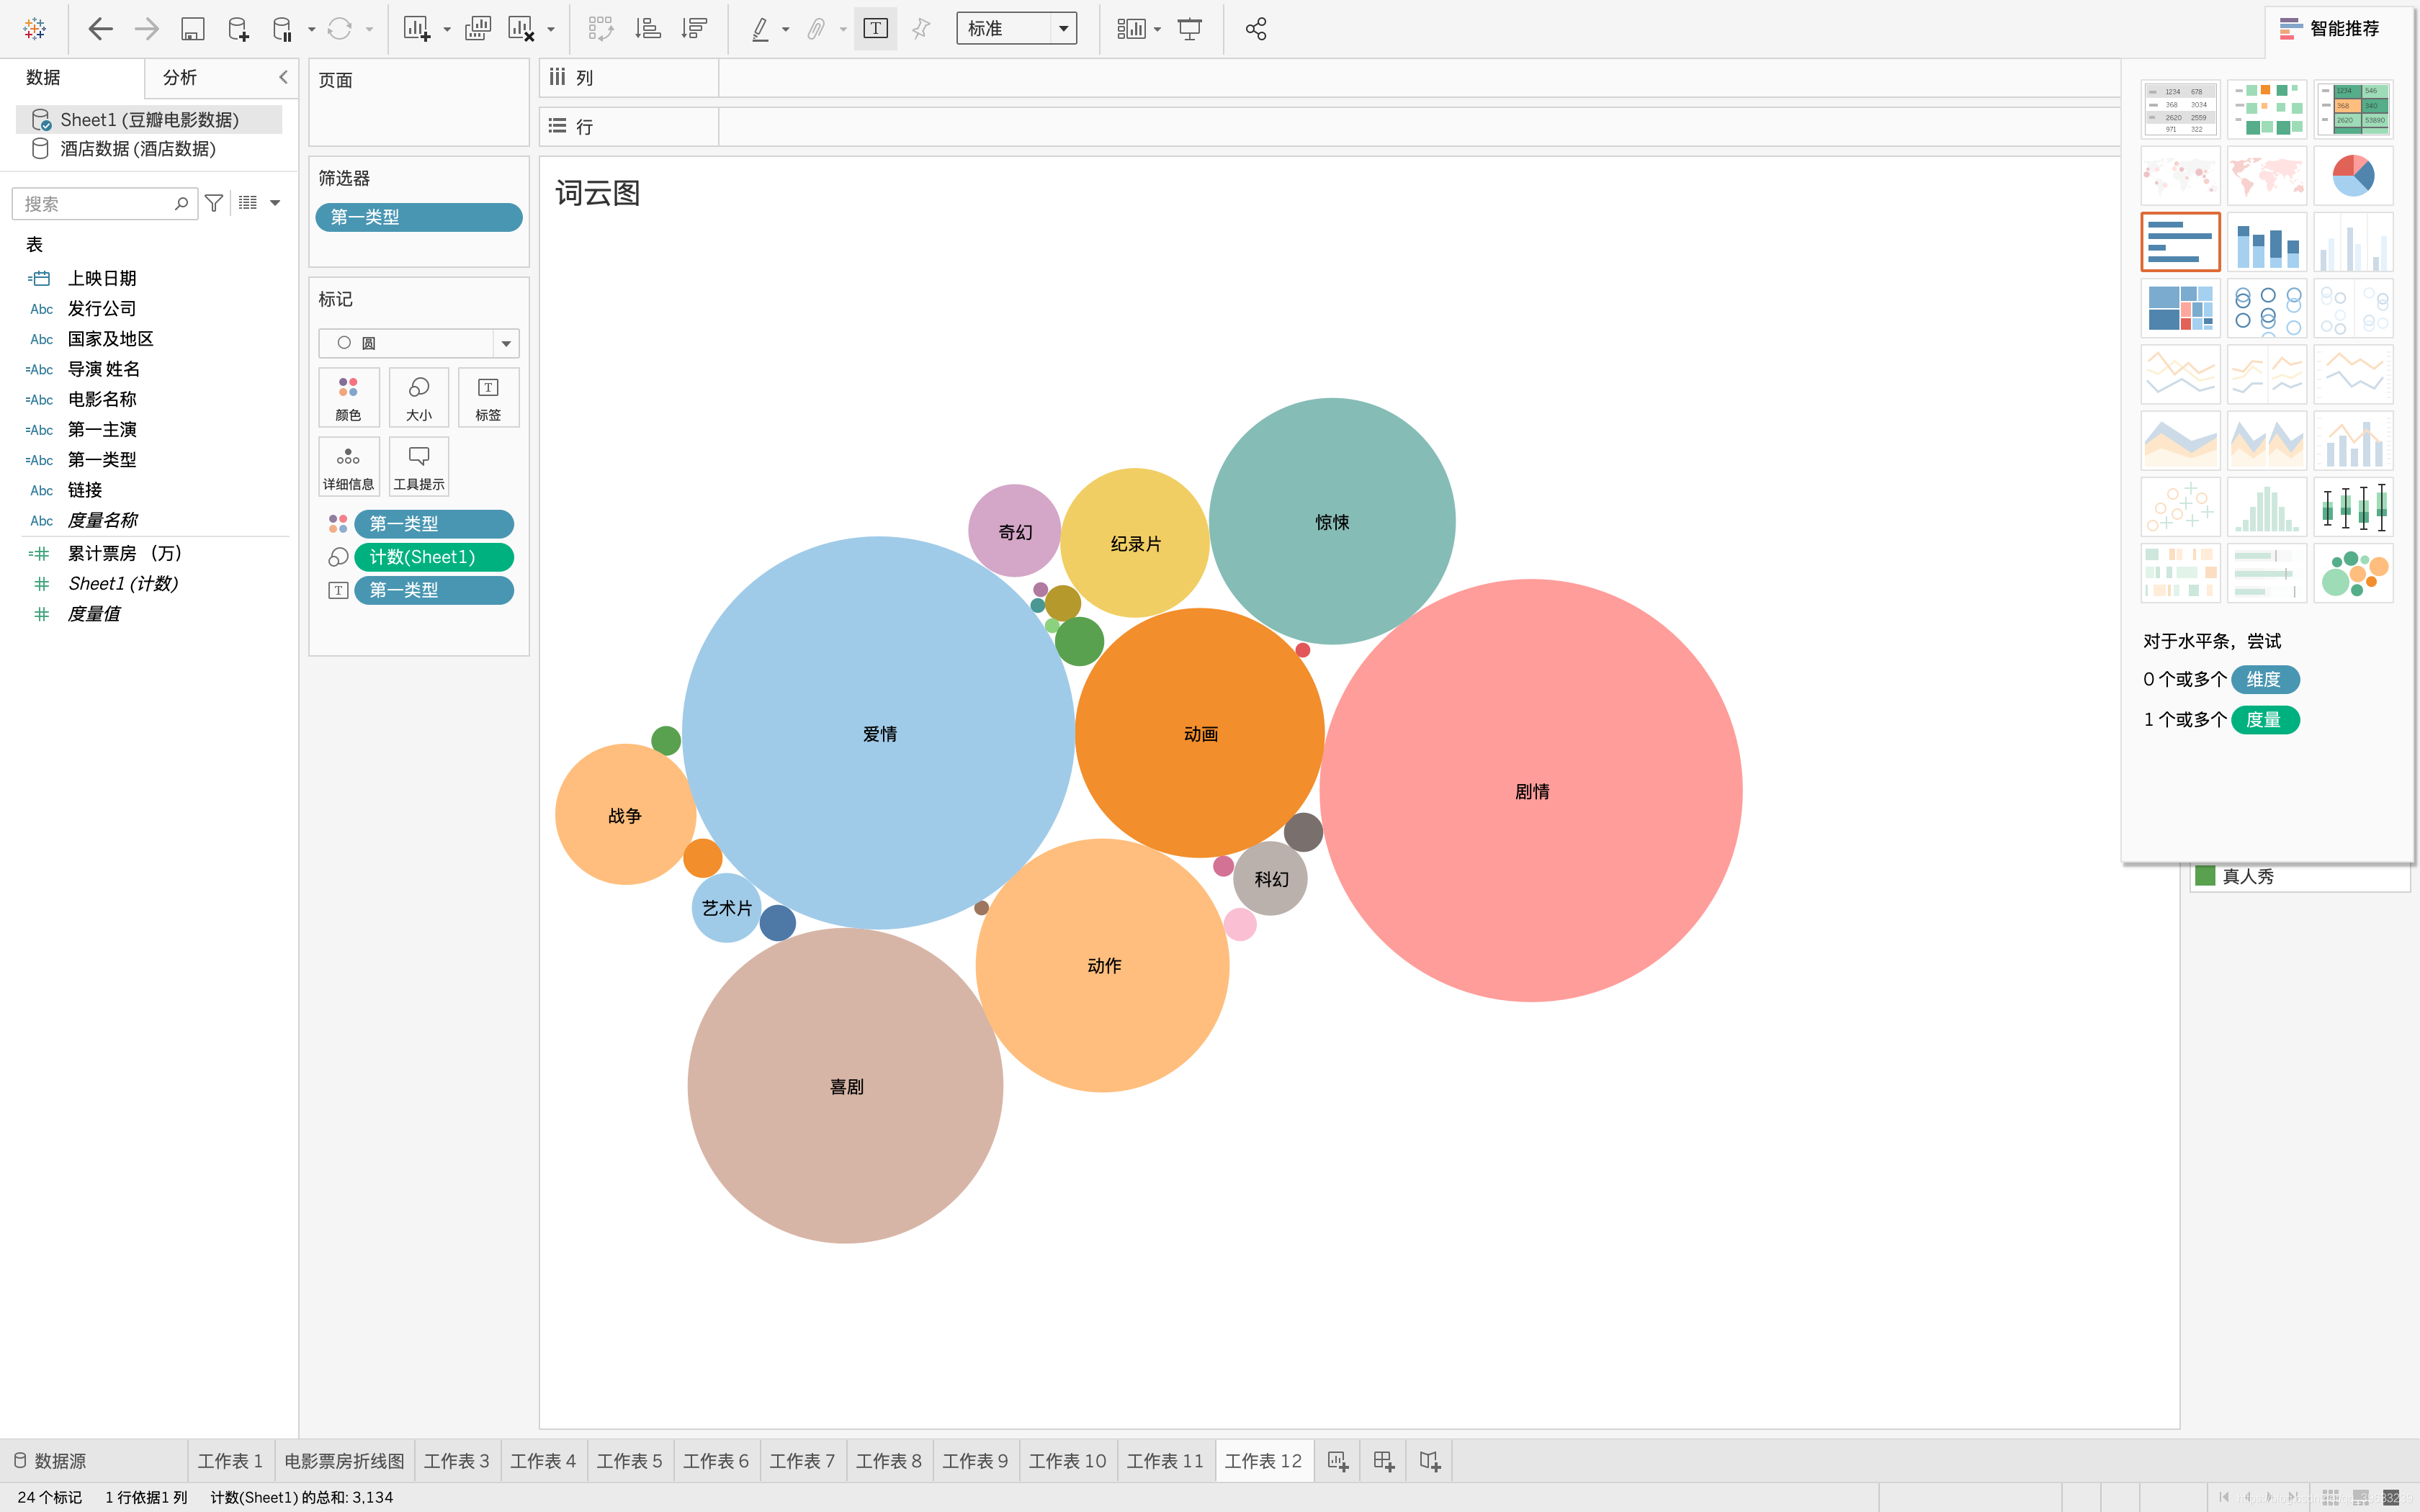Click the presentation mode icon
2420x1512 pixels.
pos(1189,29)
